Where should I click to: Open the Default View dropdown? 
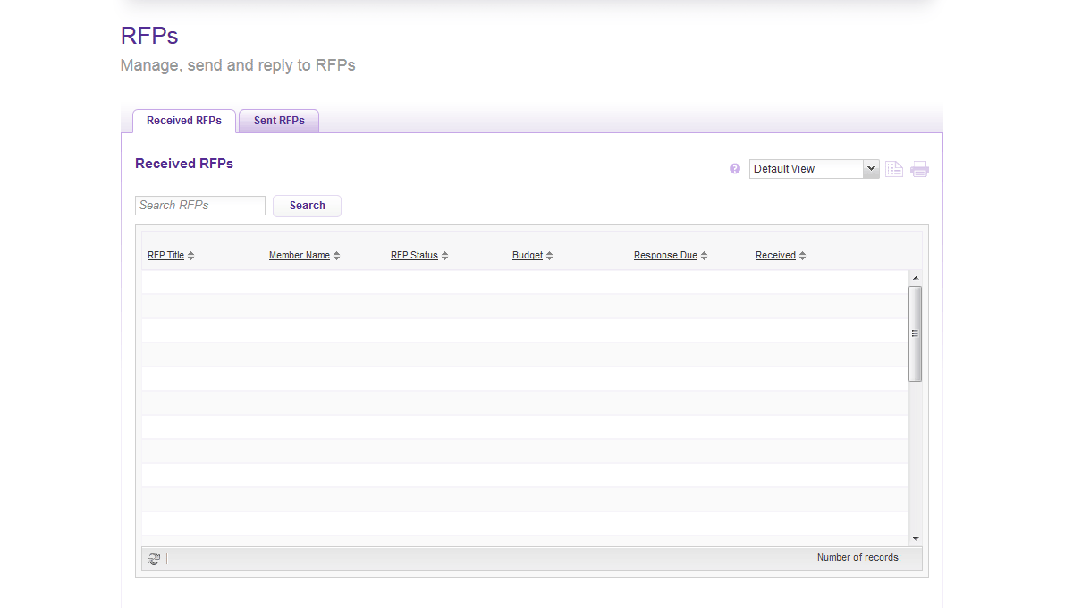coord(814,169)
